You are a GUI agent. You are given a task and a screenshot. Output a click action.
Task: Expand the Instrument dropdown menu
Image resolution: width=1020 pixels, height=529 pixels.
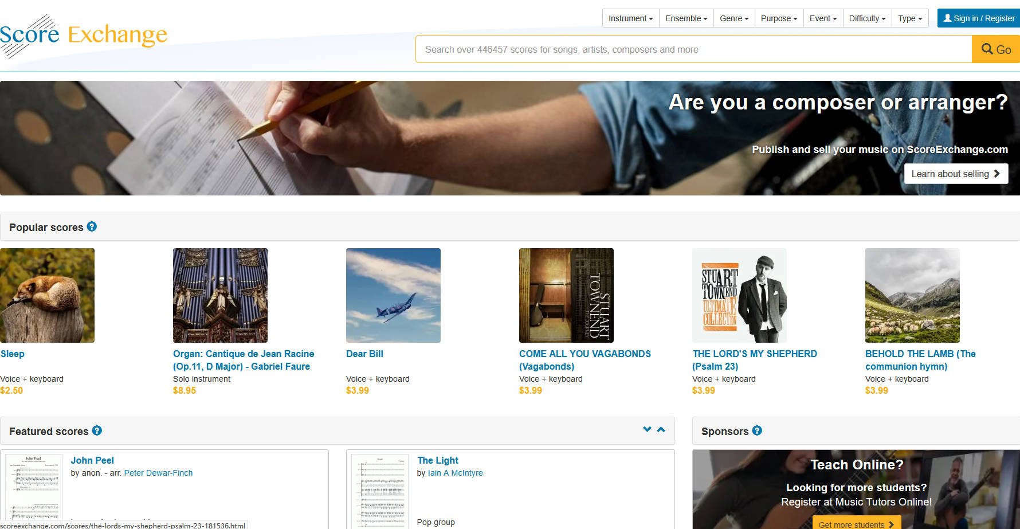click(630, 18)
